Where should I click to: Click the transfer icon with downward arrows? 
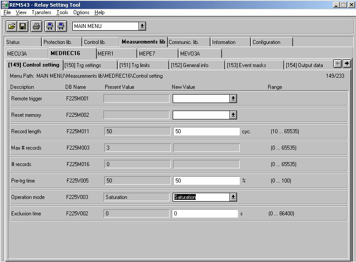point(50,26)
